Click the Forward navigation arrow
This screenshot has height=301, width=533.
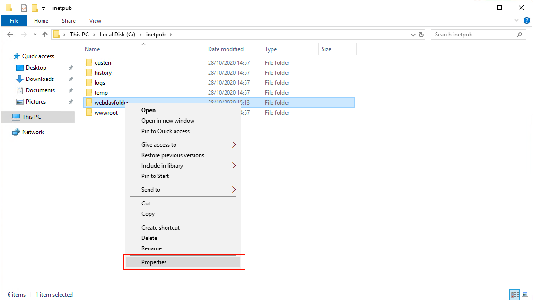coord(24,35)
